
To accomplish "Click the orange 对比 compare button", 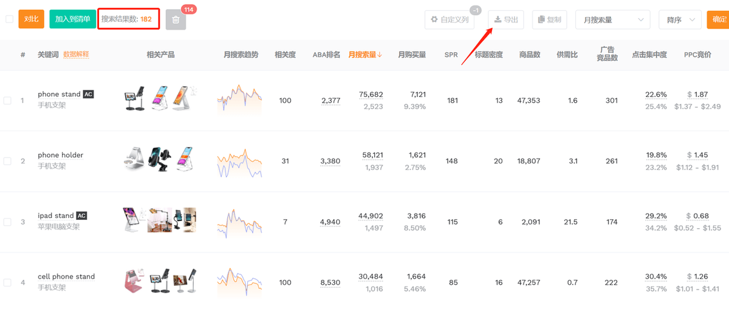I will [32, 19].
